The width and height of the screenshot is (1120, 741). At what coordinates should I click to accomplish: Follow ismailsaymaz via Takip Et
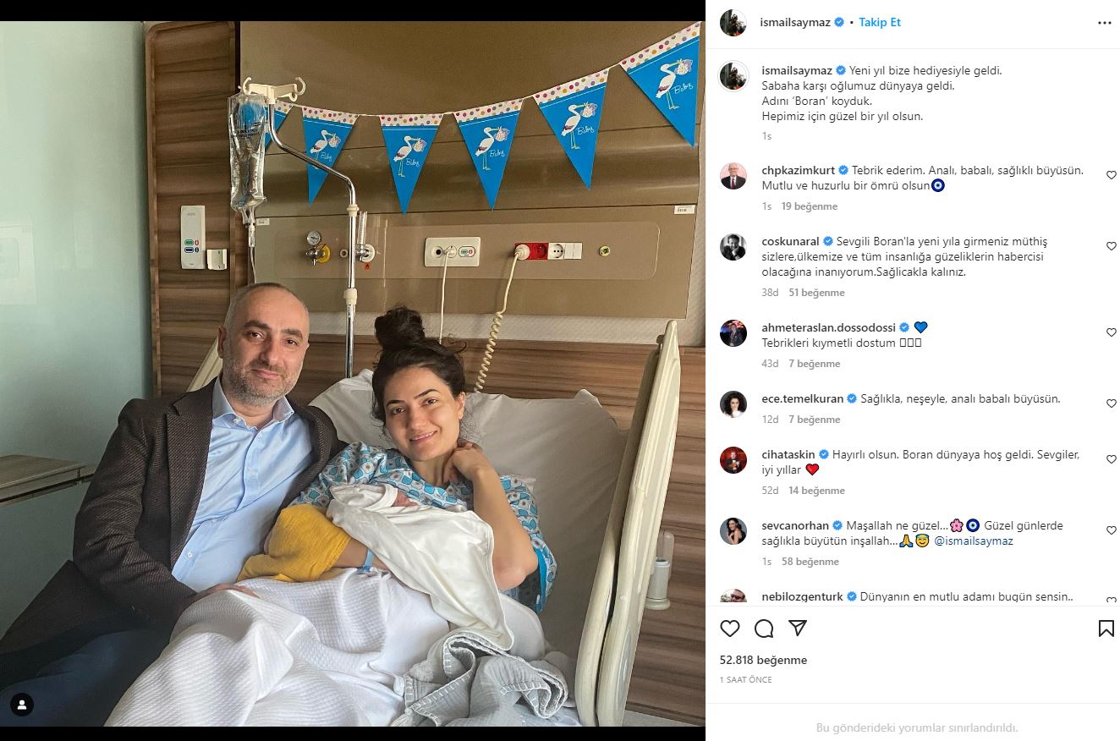tap(880, 23)
